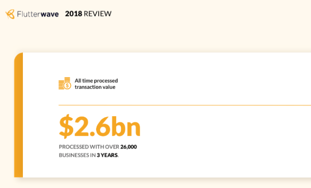This screenshot has width=311, height=188.
Task: Click the coin stack dollar icon
Action: [x=64, y=83]
